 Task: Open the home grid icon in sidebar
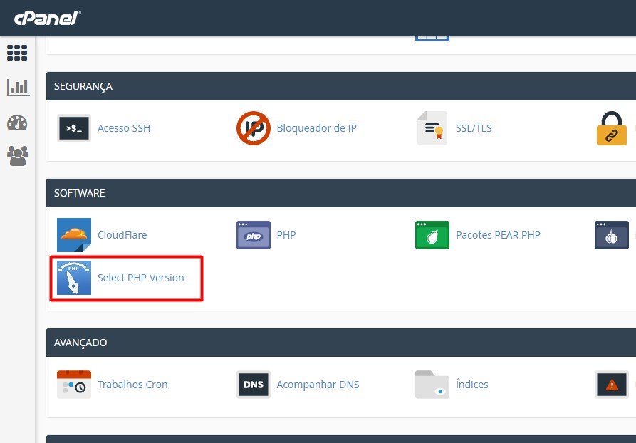[x=17, y=53]
